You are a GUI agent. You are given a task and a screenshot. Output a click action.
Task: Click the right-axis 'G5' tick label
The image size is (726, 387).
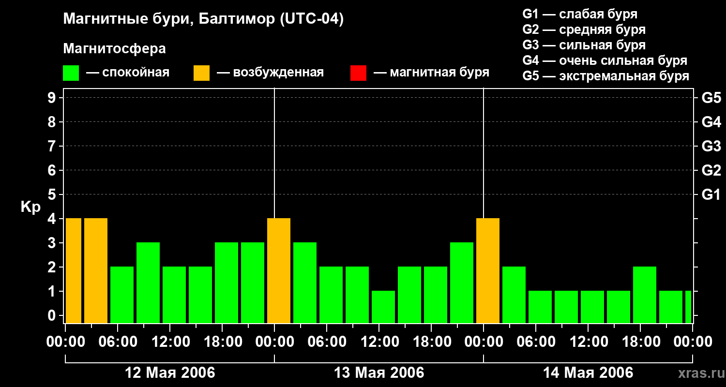coord(711,98)
